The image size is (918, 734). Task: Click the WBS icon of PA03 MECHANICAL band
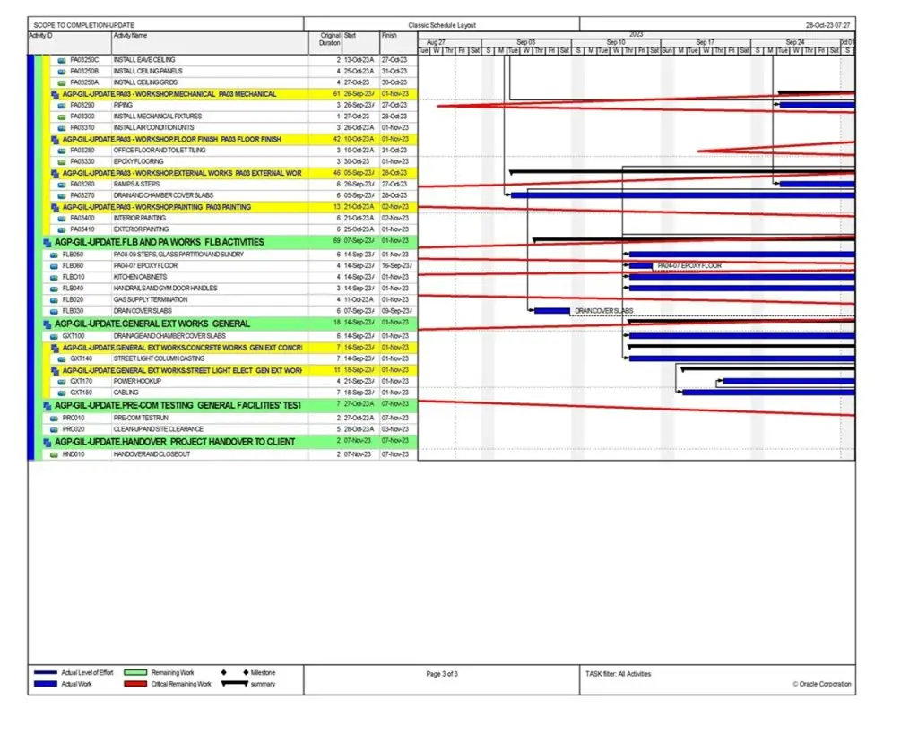point(55,94)
